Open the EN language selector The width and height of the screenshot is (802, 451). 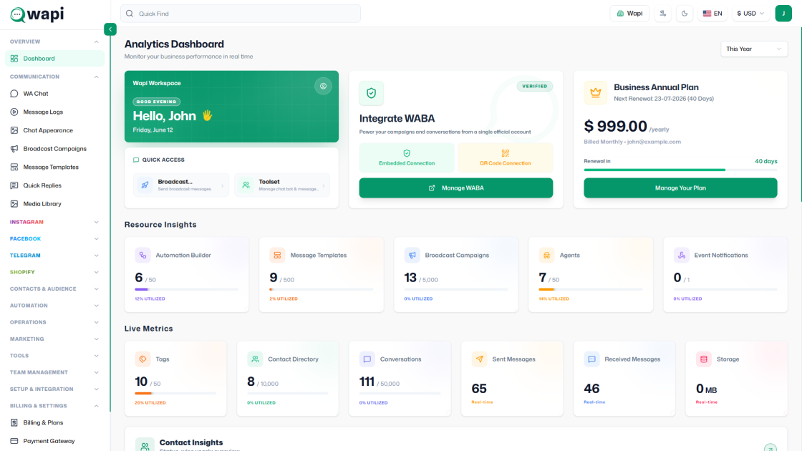pos(712,14)
